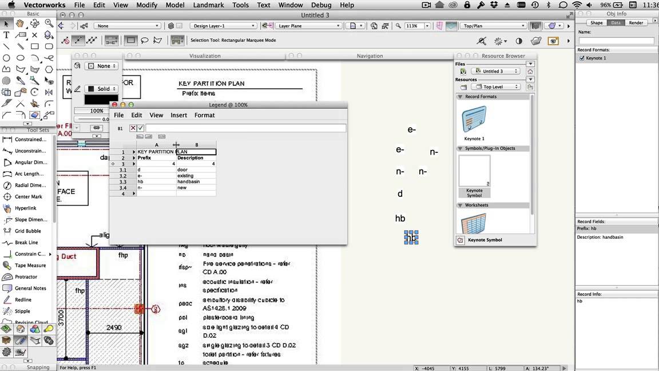Toggle Unrestricted Interactive Scaling mode
The height and width of the screenshot is (371, 659).
click(91, 41)
